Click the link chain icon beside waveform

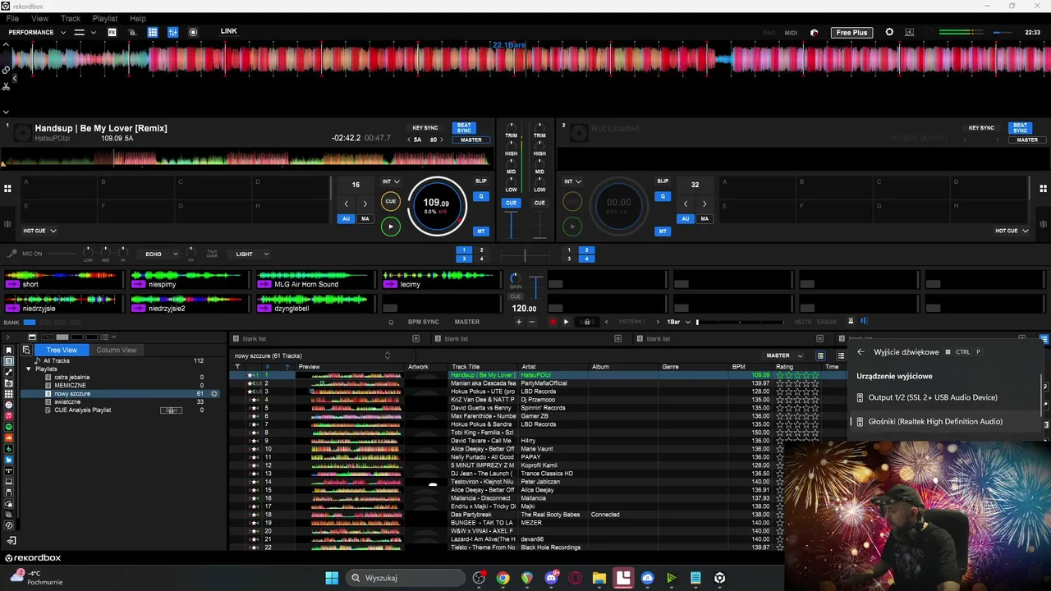coord(6,71)
